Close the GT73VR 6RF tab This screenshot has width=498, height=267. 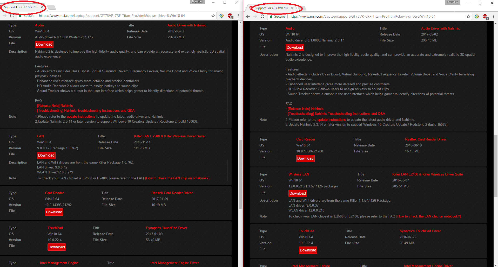pos(292,8)
